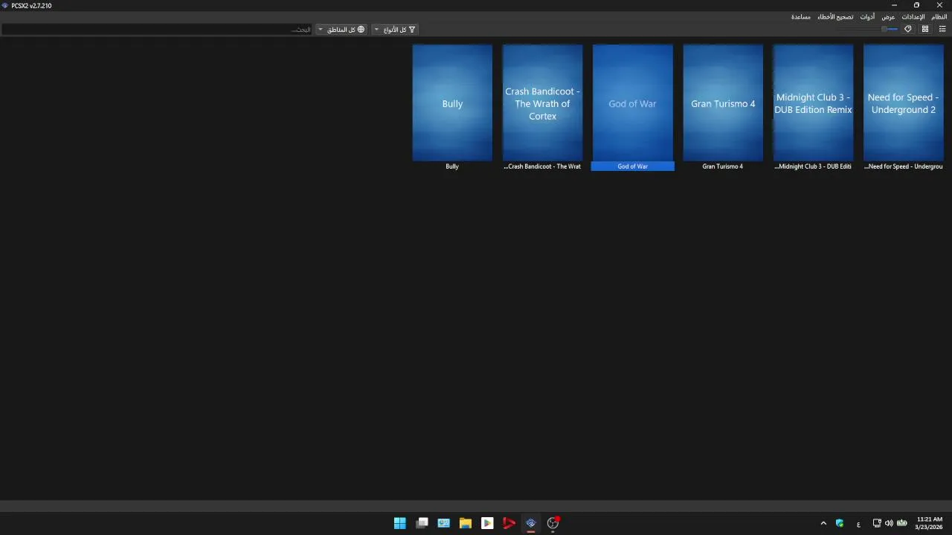Viewport: 952px width, 535px height.
Task: Open the أدوات (Tools) menu
Action: (867, 16)
